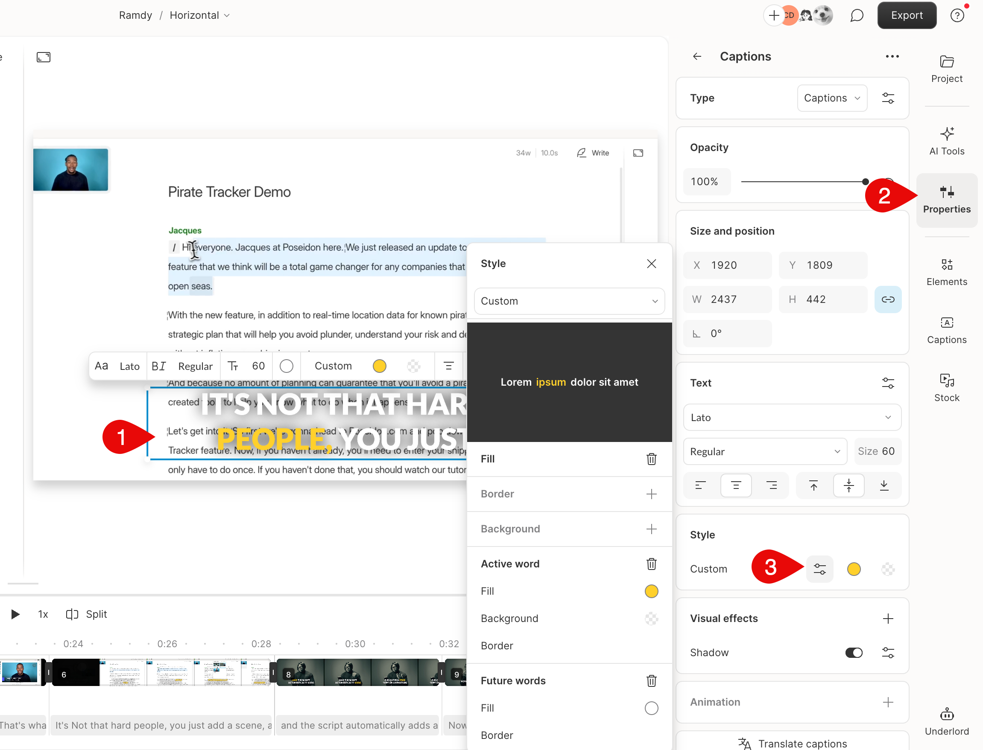Open the Custom preset dropdown in Style popup

pos(569,301)
